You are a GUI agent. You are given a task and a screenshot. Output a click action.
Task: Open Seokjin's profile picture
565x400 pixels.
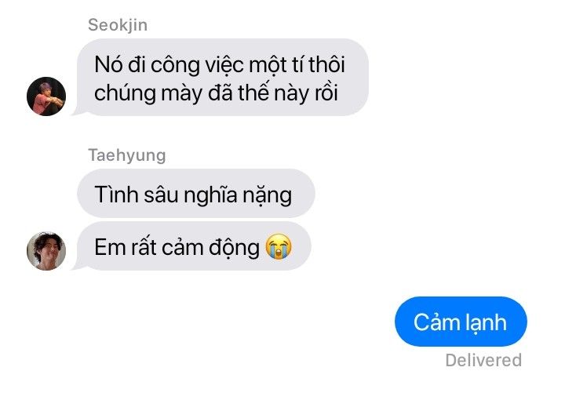46,96
